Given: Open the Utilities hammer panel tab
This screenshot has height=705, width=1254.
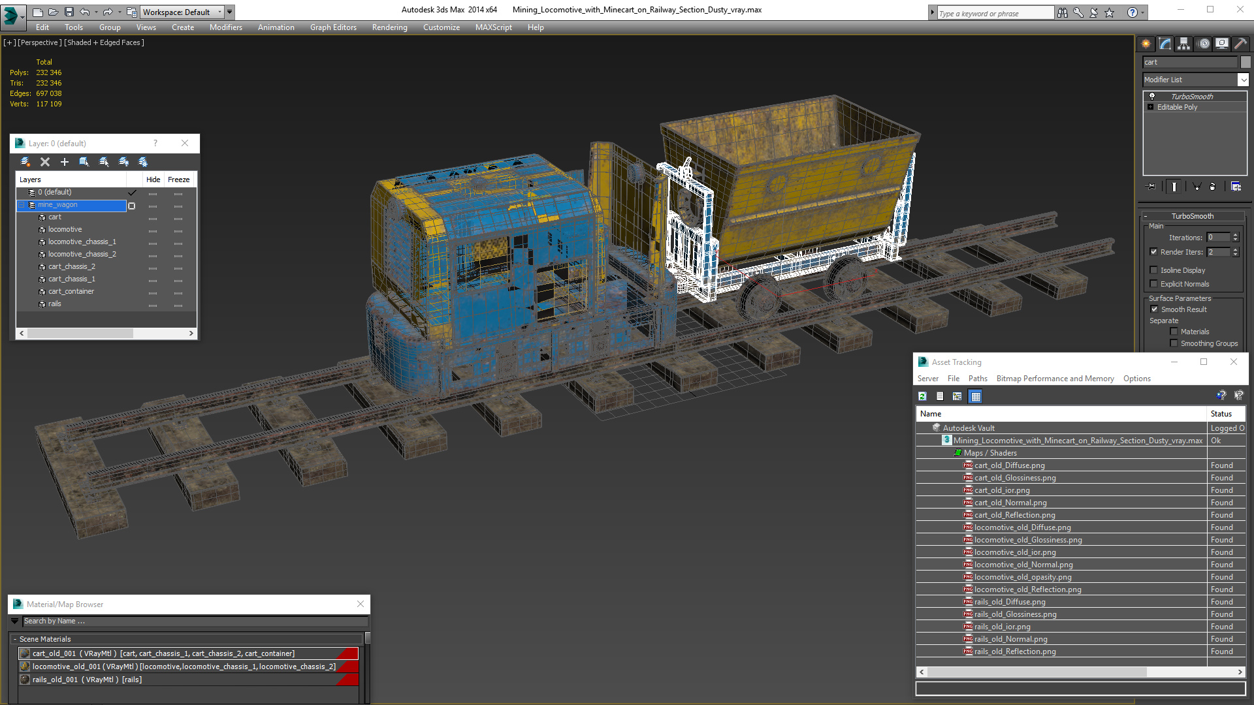Looking at the screenshot, I should click(1240, 44).
